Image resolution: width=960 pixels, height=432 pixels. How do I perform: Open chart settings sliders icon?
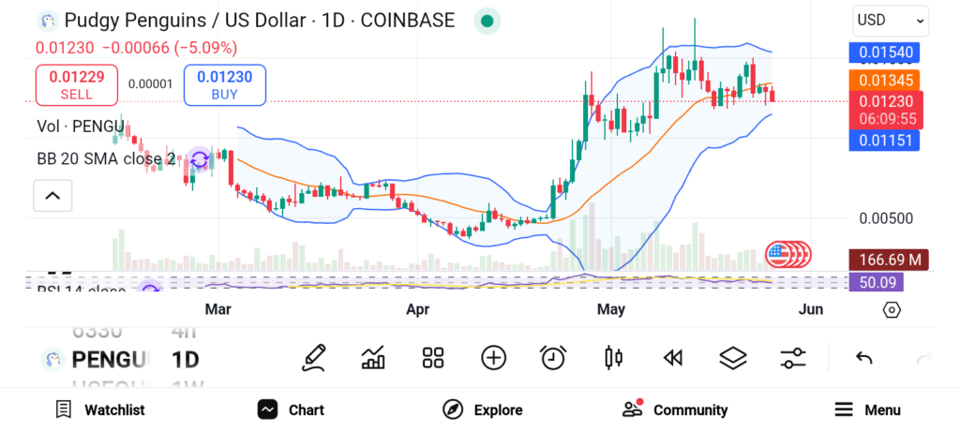(x=793, y=358)
